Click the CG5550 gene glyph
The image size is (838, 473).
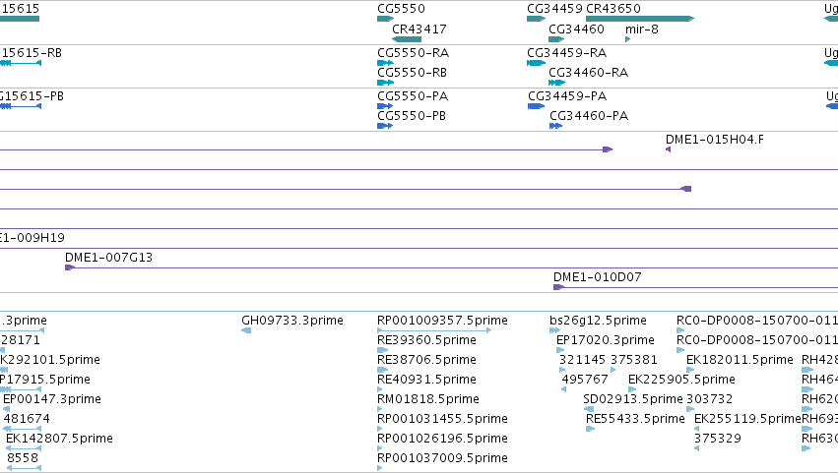coord(385,19)
